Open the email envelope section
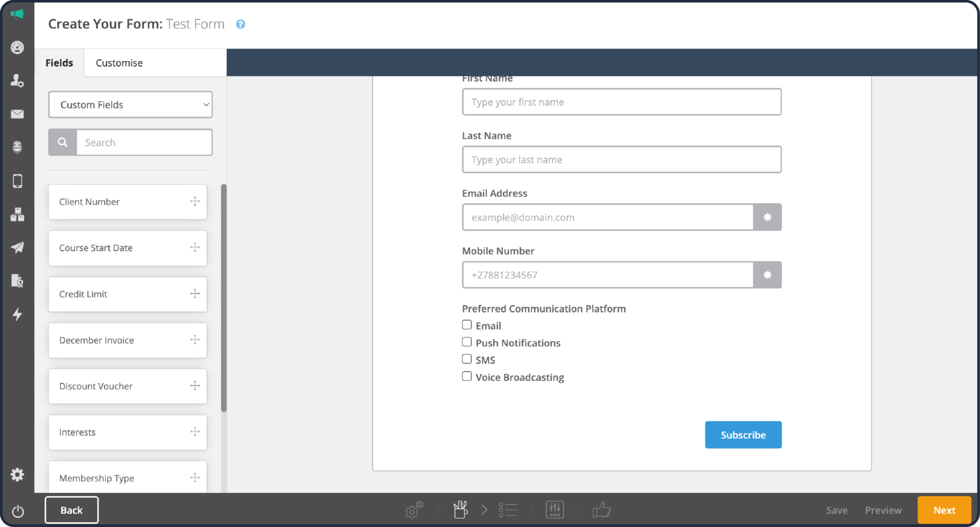 17,114
